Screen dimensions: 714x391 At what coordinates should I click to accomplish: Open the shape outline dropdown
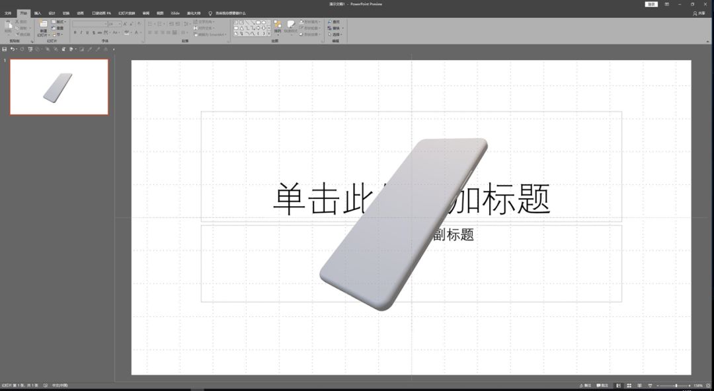[x=310, y=28]
